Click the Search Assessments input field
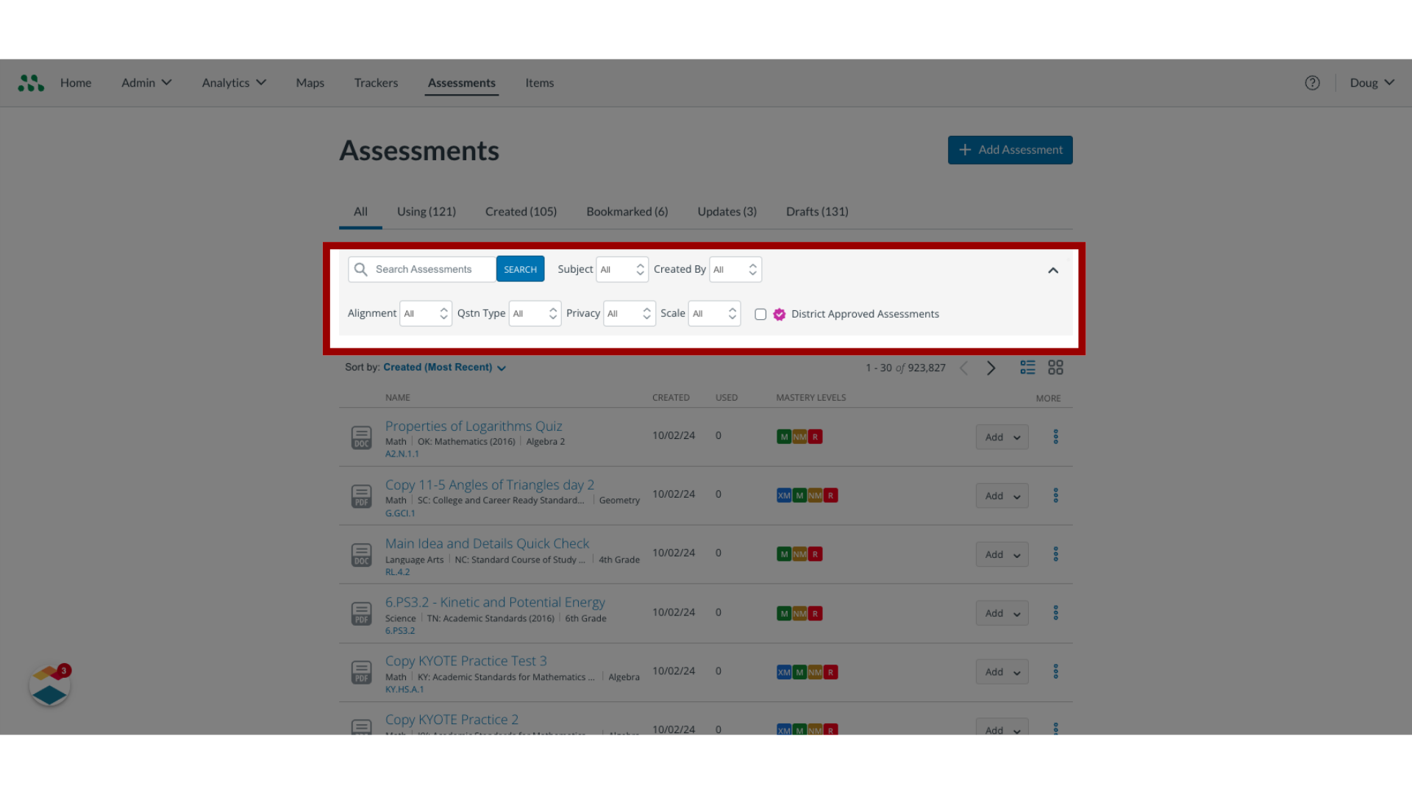Image resolution: width=1412 pixels, height=794 pixels. tap(422, 270)
